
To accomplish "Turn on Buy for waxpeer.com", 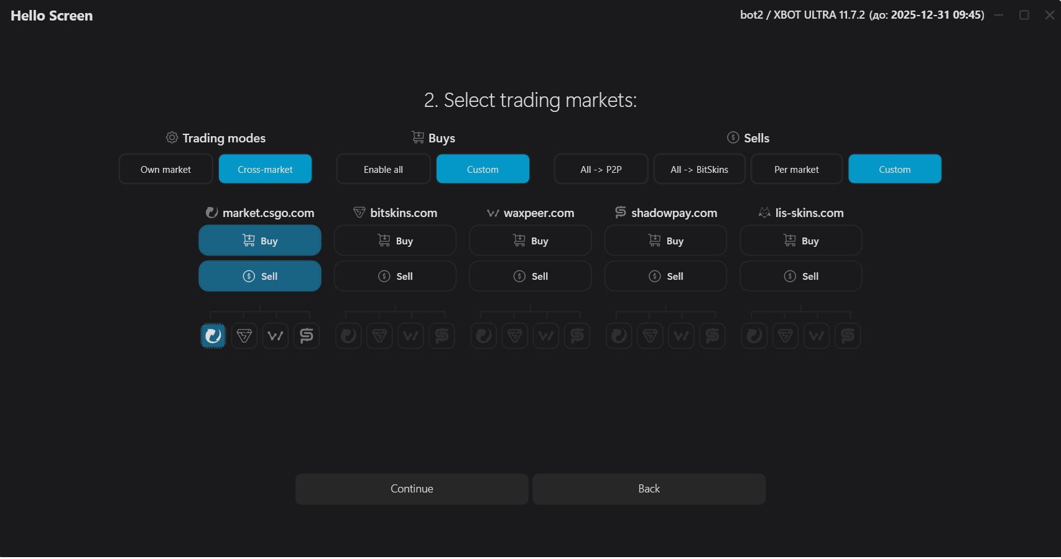I will (x=530, y=241).
